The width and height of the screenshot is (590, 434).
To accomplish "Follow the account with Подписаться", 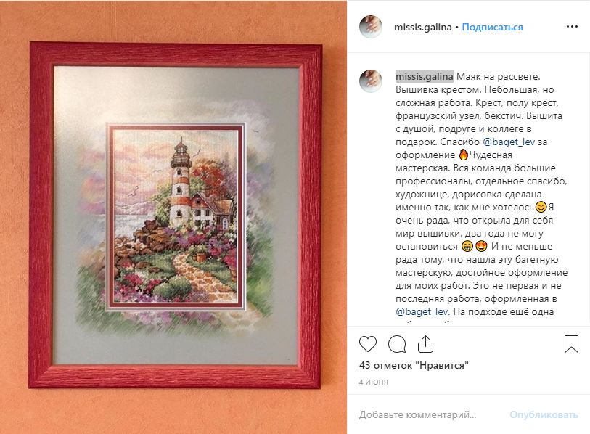I will (x=492, y=27).
